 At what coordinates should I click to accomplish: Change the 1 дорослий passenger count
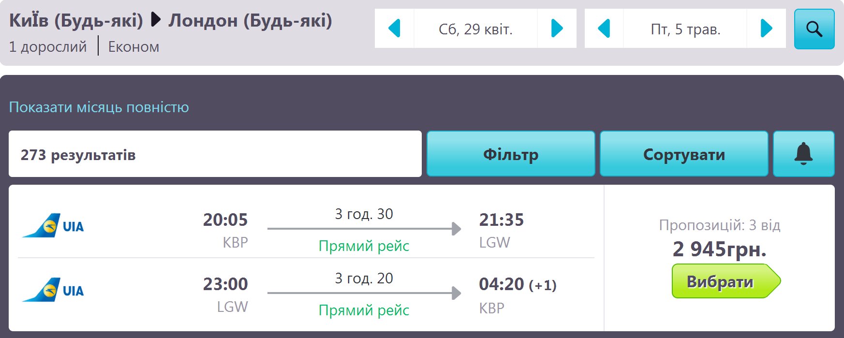click(x=48, y=47)
